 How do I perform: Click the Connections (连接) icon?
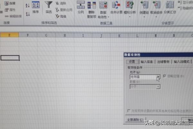[x=6, y=3]
